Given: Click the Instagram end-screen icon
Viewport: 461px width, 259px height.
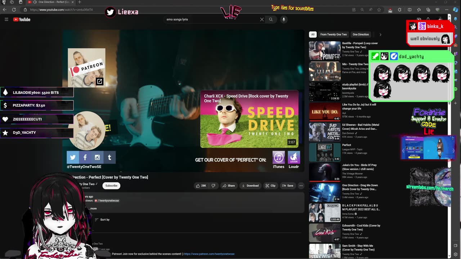Looking at the screenshot, I should (x=97, y=157).
